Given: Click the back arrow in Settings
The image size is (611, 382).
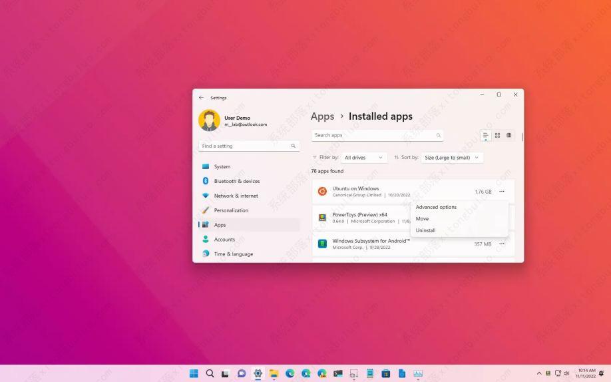Looking at the screenshot, I should coord(201,98).
